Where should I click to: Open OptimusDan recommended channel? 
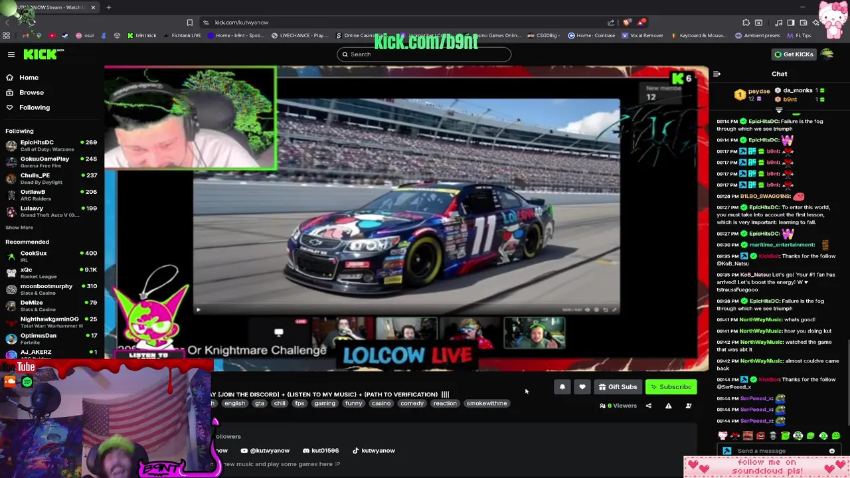point(51,339)
